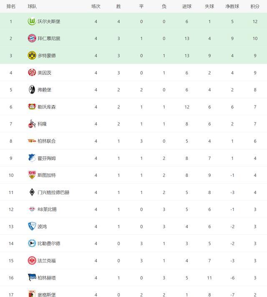
Task: Sort table by 积分 column header
Action: click(255, 6)
